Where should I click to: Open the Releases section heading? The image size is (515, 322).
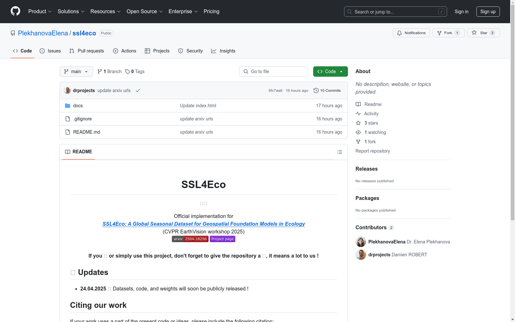[367, 169]
